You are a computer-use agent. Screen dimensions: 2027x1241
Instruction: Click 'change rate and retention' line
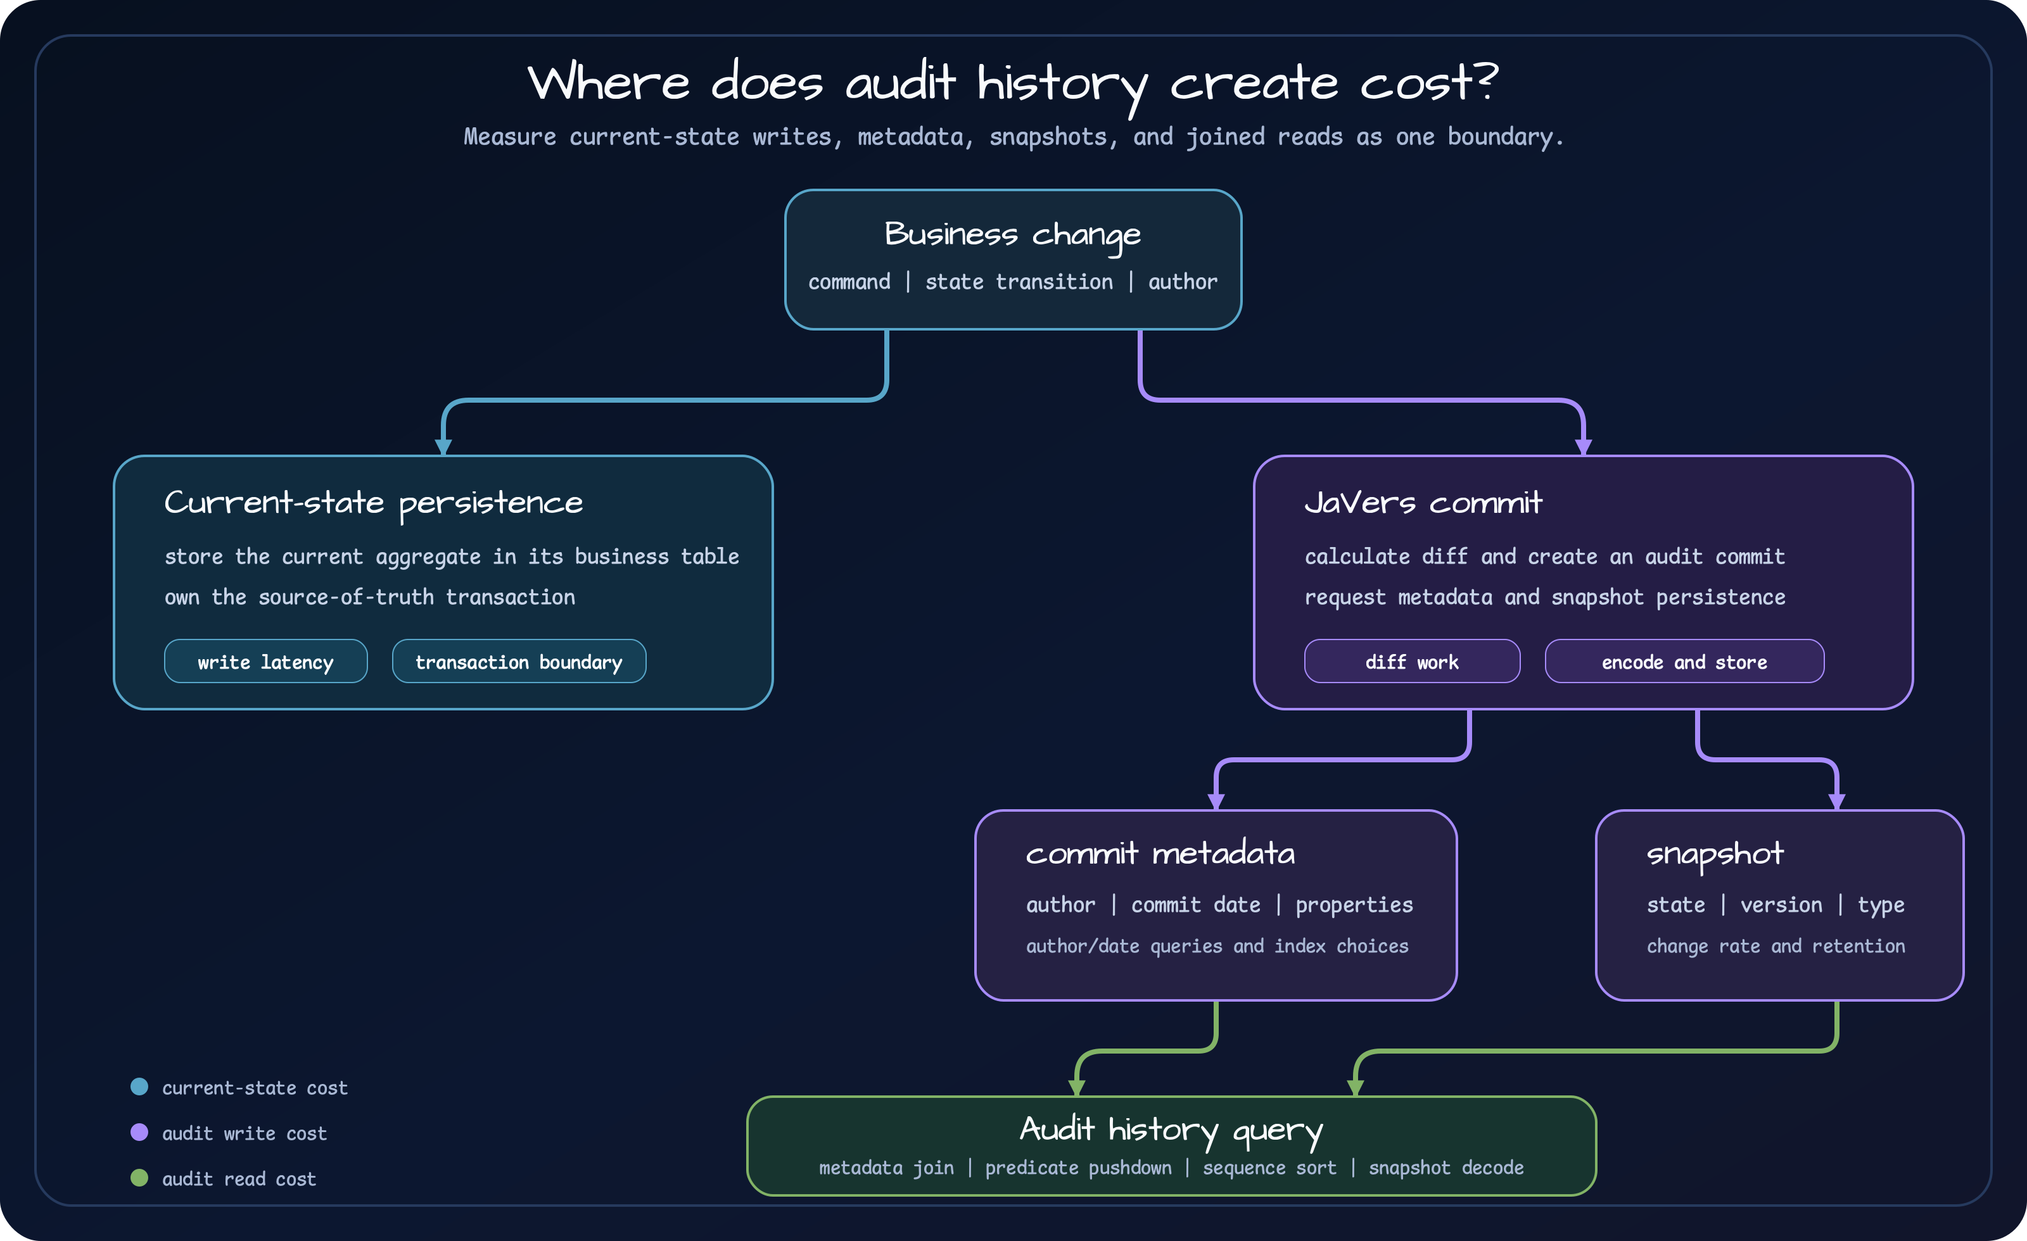[1776, 947]
